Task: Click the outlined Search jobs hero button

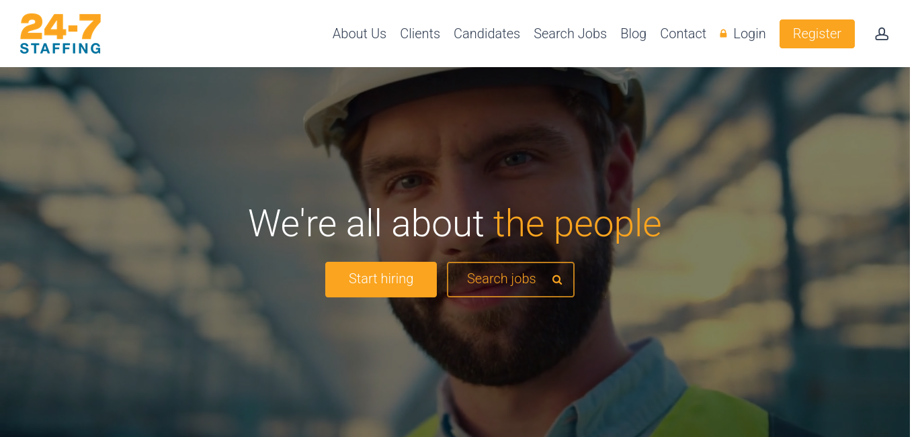Action: point(511,279)
